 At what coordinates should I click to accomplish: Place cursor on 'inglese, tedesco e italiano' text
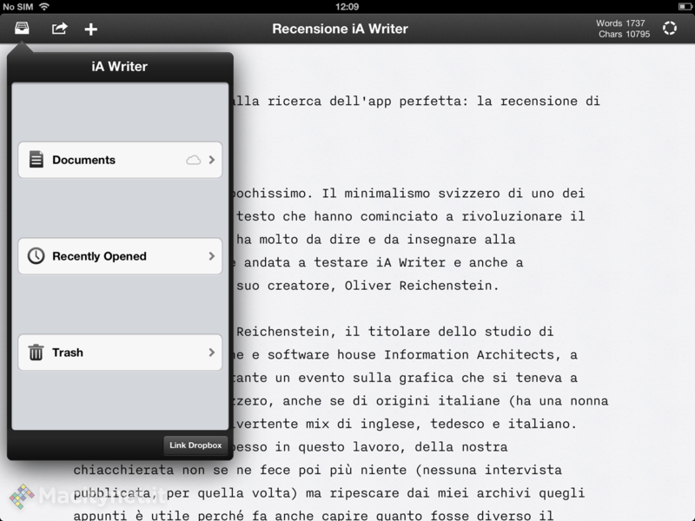pos(465,424)
